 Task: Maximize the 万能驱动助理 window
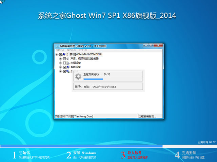(151, 45)
